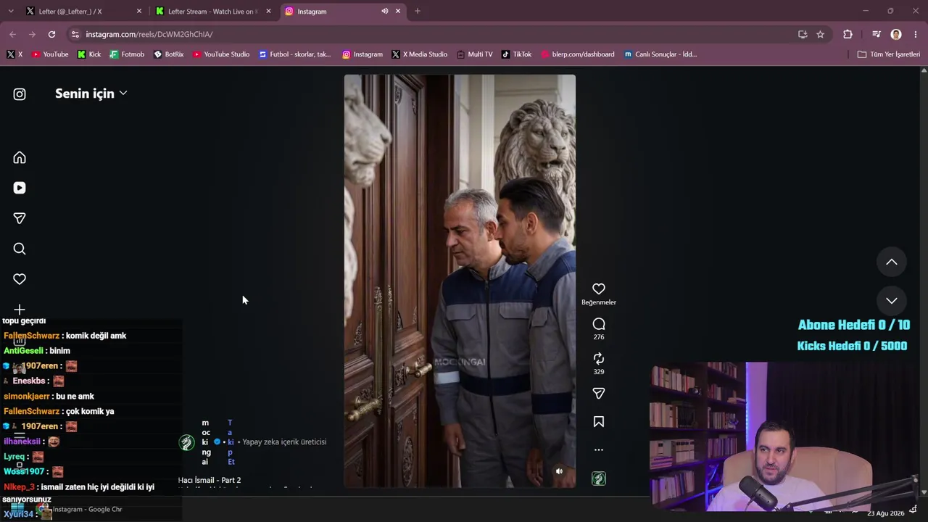Screen dimensions: 928x522
Task: Install app icon in address bar
Action: [x=803, y=34]
